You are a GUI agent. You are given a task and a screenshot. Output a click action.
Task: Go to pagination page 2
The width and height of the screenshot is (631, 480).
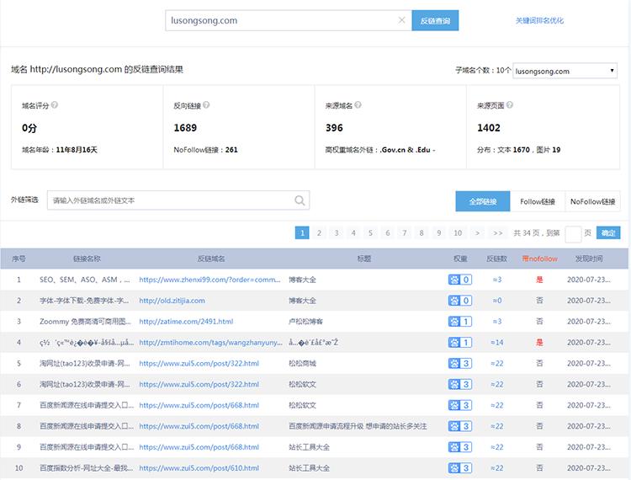319,232
